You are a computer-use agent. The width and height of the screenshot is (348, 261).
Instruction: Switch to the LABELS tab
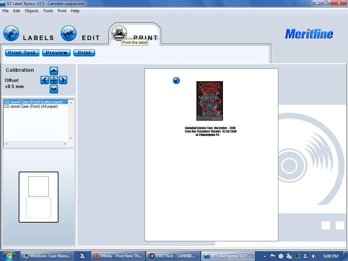click(x=29, y=34)
